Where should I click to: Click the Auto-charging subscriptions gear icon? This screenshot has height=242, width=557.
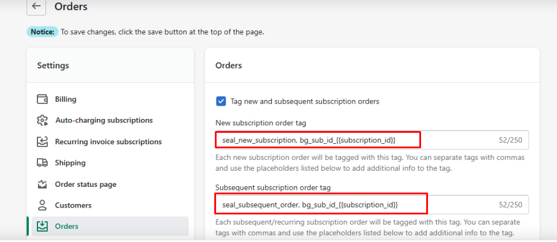(42, 120)
